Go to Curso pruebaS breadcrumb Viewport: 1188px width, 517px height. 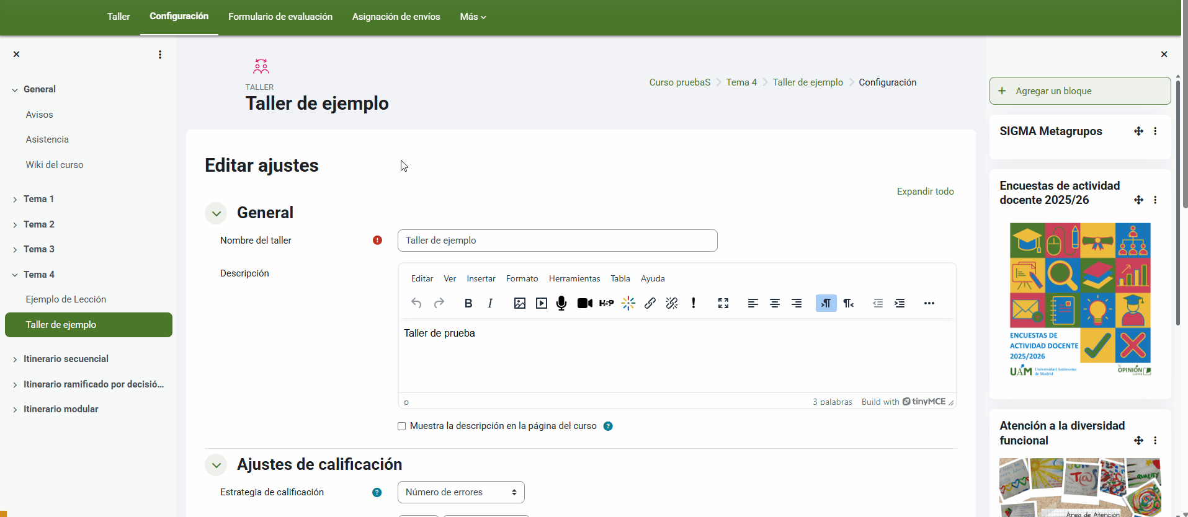point(680,82)
